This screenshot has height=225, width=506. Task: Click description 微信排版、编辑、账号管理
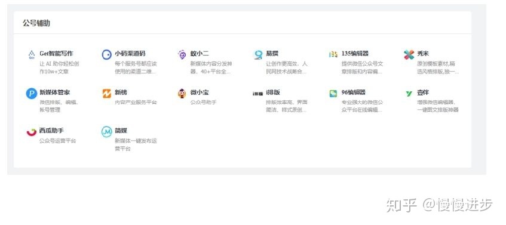[59, 106]
